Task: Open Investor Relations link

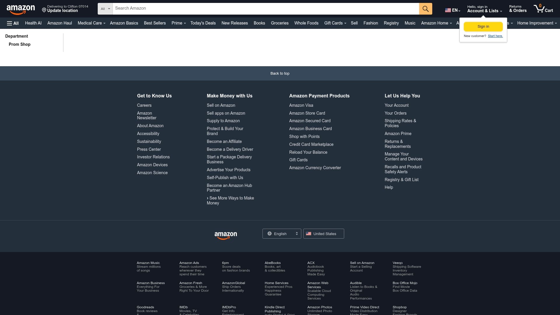Action: pyautogui.click(x=153, y=157)
